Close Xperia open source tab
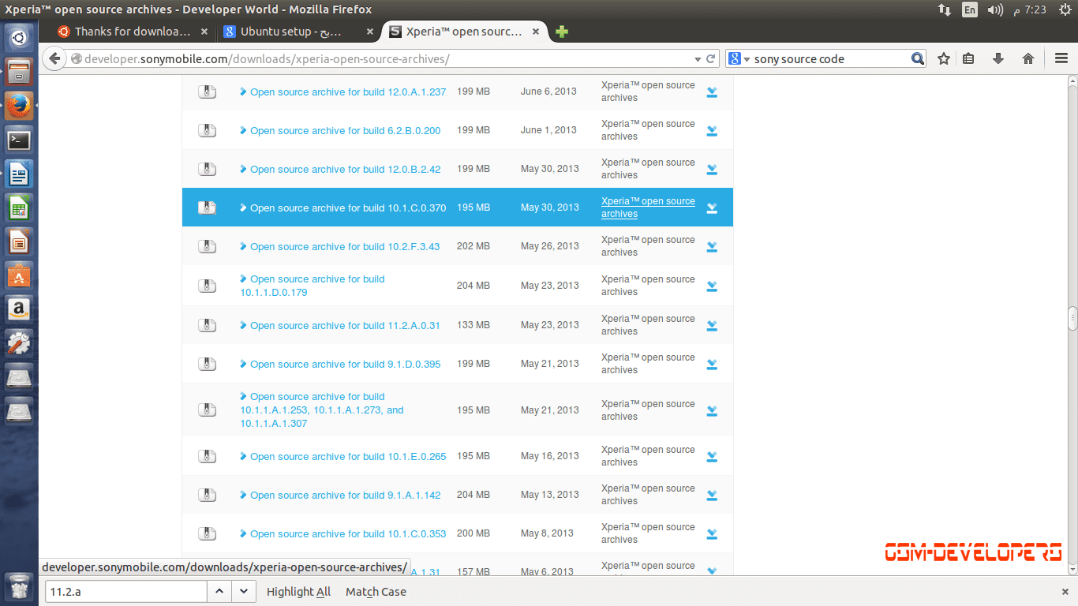Viewport: 1078px width, 606px height. 536,32
